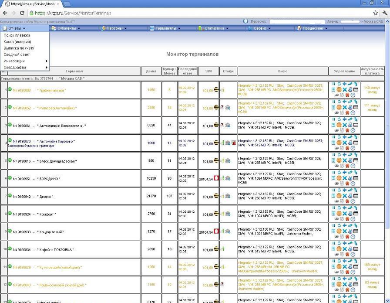
Task: Open Chrome wrench settings menu
Action: coord(385,13)
